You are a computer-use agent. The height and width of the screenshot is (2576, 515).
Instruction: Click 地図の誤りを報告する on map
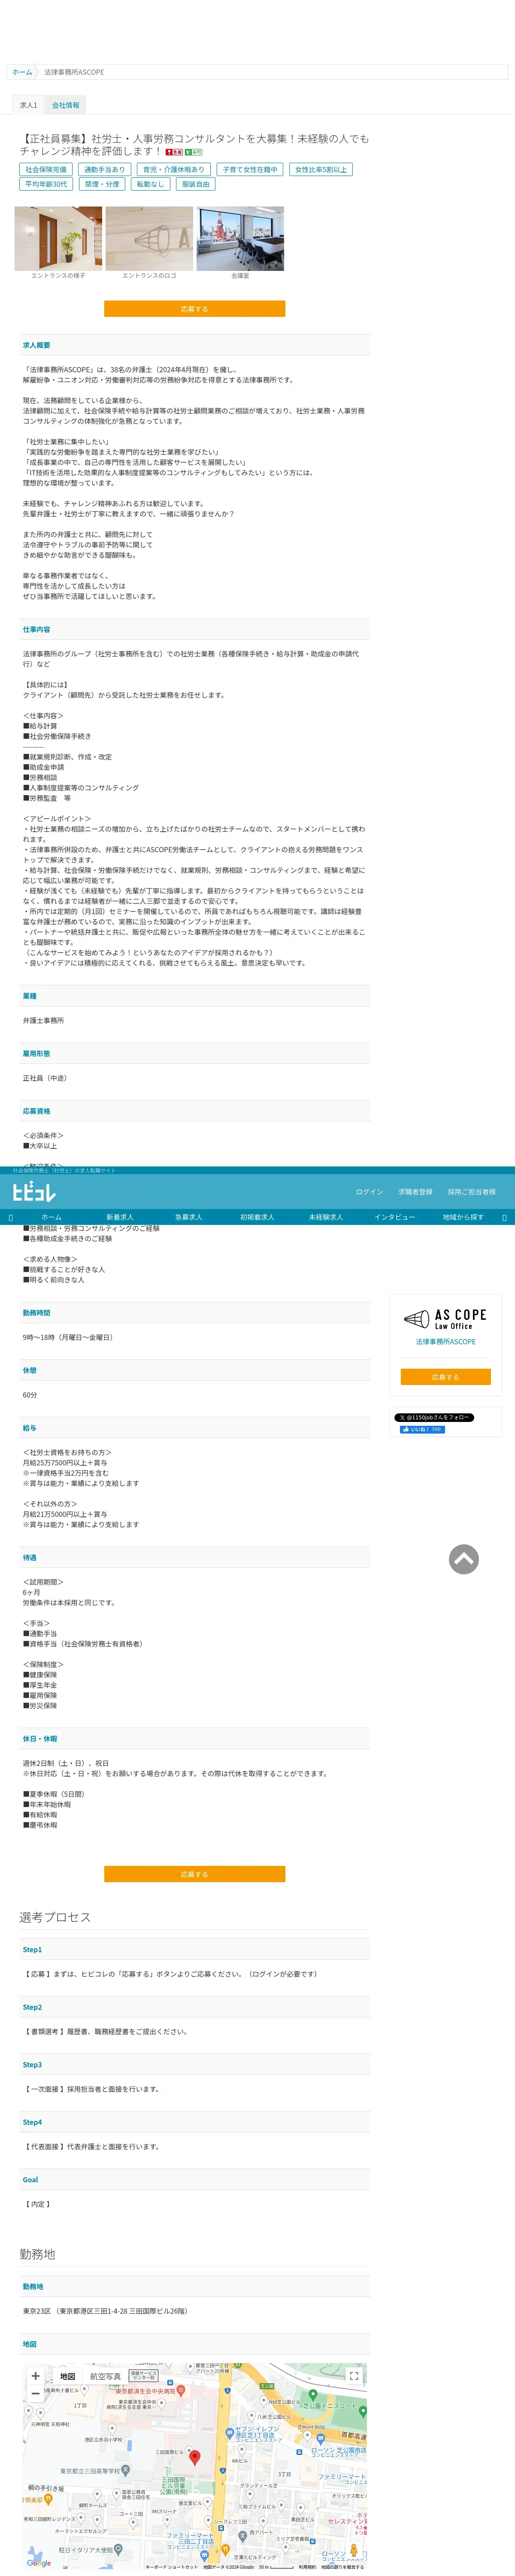[342, 2566]
